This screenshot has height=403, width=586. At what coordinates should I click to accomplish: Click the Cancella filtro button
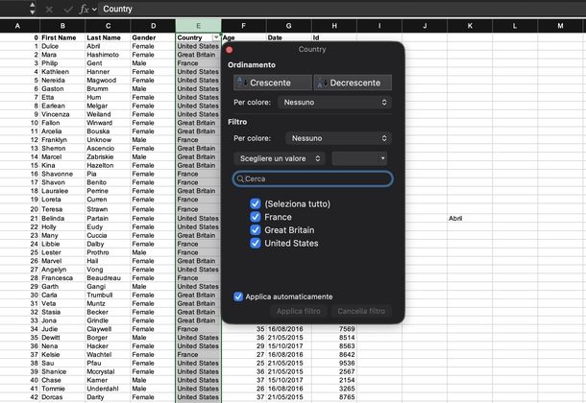(x=361, y=311)
